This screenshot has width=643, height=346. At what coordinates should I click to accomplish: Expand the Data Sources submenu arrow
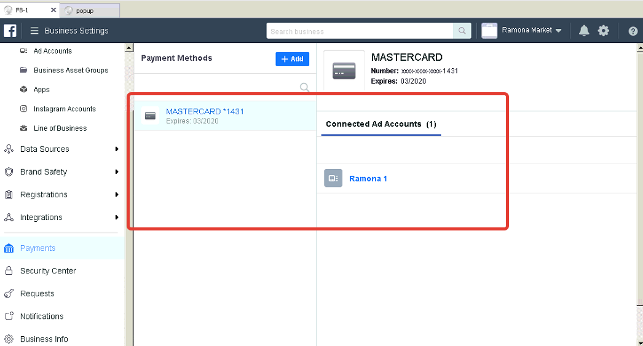pos(117,149)
